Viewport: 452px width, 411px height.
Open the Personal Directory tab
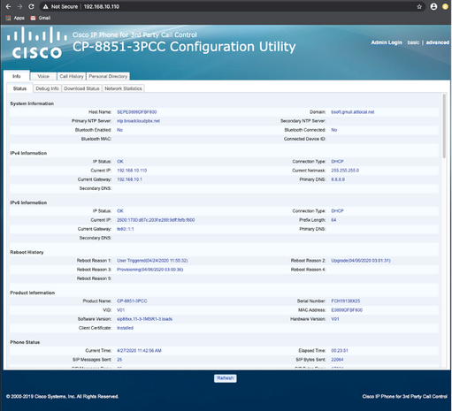click(x=108, y=76)
